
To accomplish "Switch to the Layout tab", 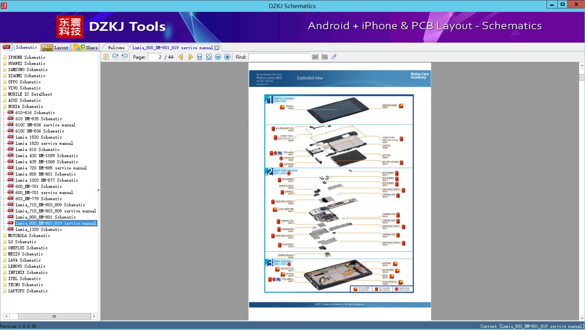I will tap(55, 48).
